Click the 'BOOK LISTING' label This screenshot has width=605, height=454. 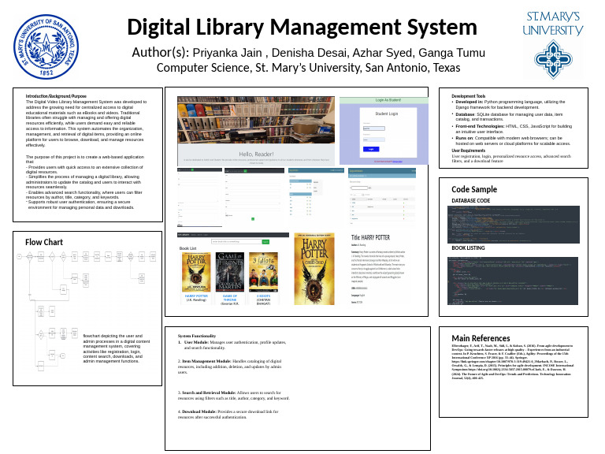468,247
